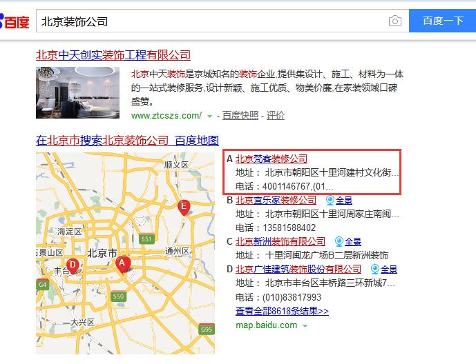Viewport: 476px width, 364px height.
Task: Open map.baidu.com URL link
Action: pyautogui.click(x=267, y=325)
